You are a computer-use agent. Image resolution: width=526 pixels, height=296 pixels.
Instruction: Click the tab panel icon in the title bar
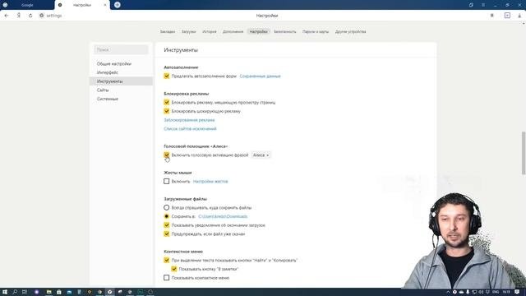[471, 5]
